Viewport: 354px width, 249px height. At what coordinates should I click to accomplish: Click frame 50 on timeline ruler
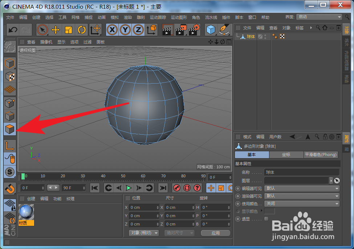click(x=123, y=176)
